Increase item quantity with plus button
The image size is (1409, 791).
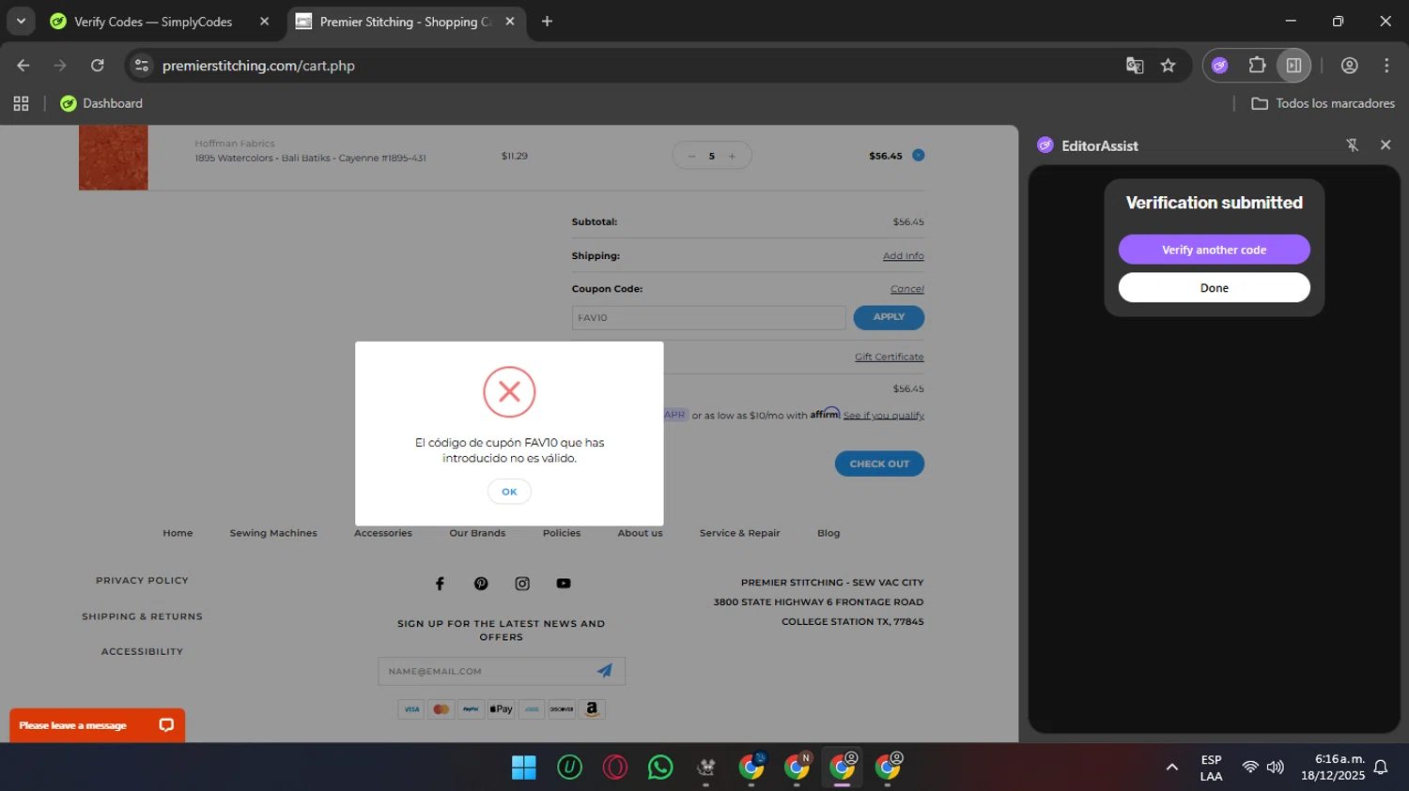tap(732, 156)
